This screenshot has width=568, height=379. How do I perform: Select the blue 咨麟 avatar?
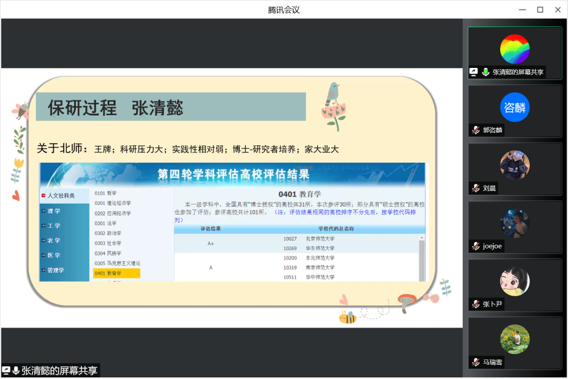(514, 107)
